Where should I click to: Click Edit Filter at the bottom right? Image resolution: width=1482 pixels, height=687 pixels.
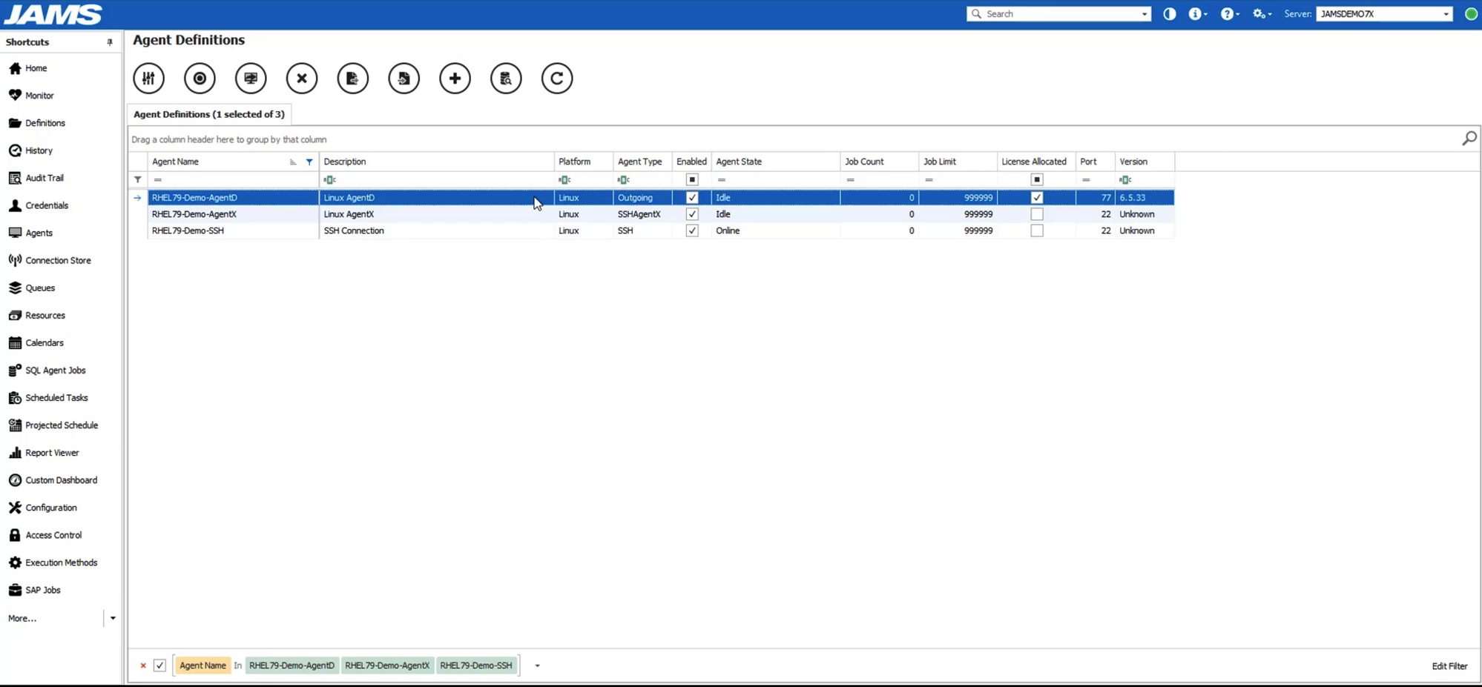pyautogui.click(x=1449, y=666)
